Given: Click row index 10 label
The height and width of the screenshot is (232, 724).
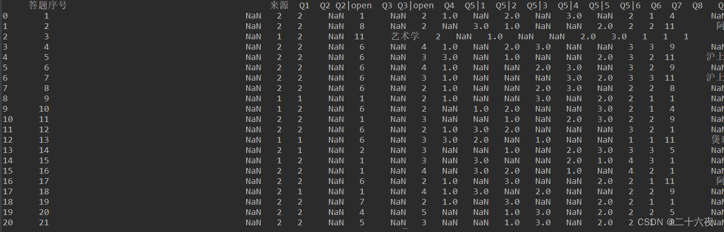Looking at the screenshot, I should [x=7, y=119].
